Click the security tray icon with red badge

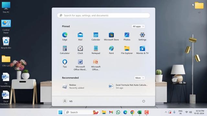tap(170, 112)
